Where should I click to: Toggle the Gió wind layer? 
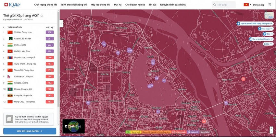click(x=268, y=34)
